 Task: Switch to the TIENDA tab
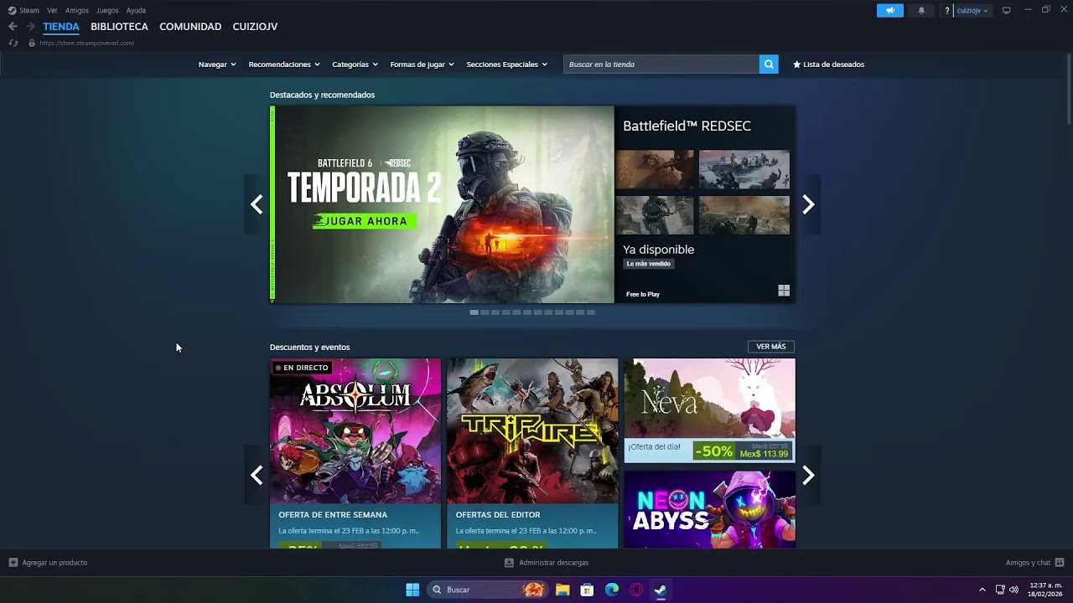(61, 27)
